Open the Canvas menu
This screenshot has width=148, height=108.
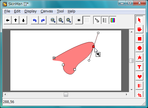[47, 11]
